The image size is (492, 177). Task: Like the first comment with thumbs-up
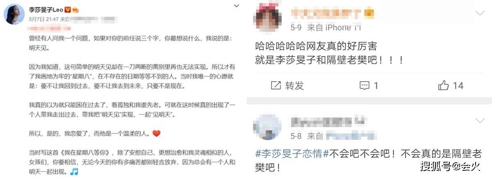click(444, 85)
